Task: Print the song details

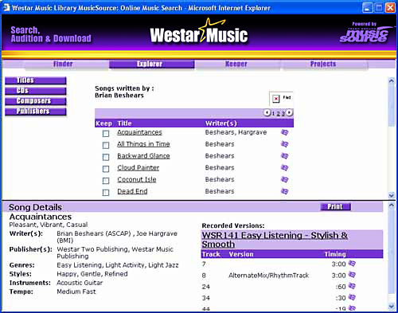Action: [336, 207]
